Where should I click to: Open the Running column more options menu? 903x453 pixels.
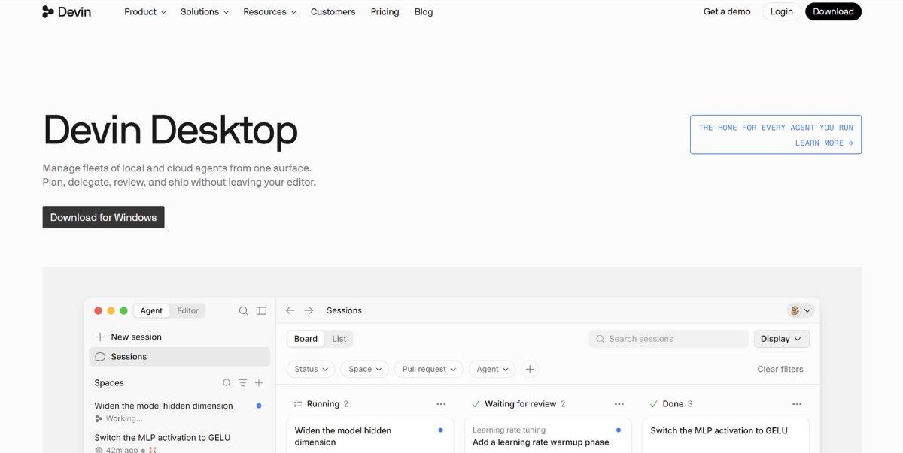(x=441, y=404)
